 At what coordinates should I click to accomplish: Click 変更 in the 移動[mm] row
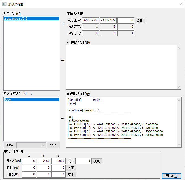coord(71,168)
